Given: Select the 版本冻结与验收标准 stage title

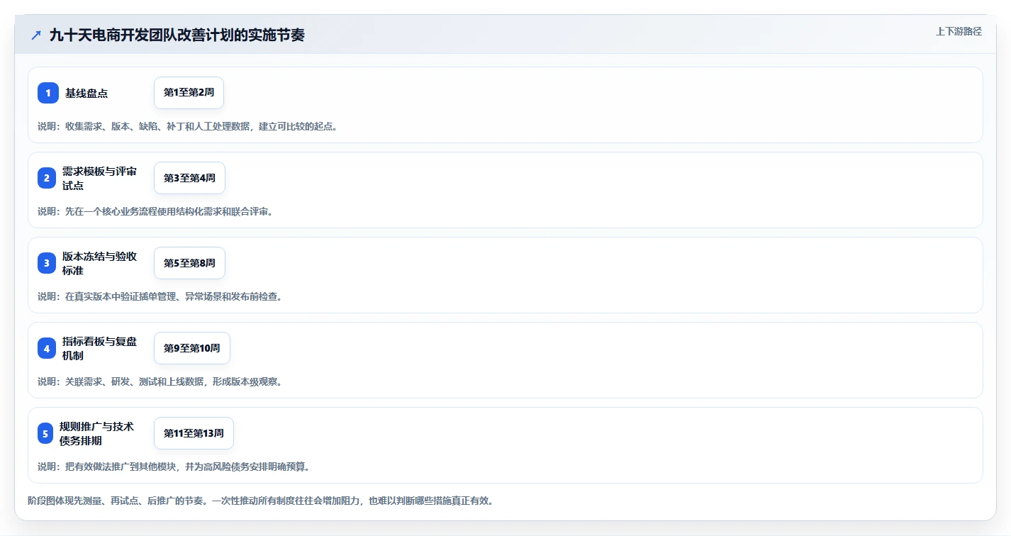Looking at the screenshot, I should (x=99, y=263).
